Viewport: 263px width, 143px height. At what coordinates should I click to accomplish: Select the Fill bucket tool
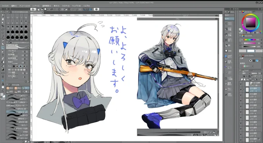(3, 66)
